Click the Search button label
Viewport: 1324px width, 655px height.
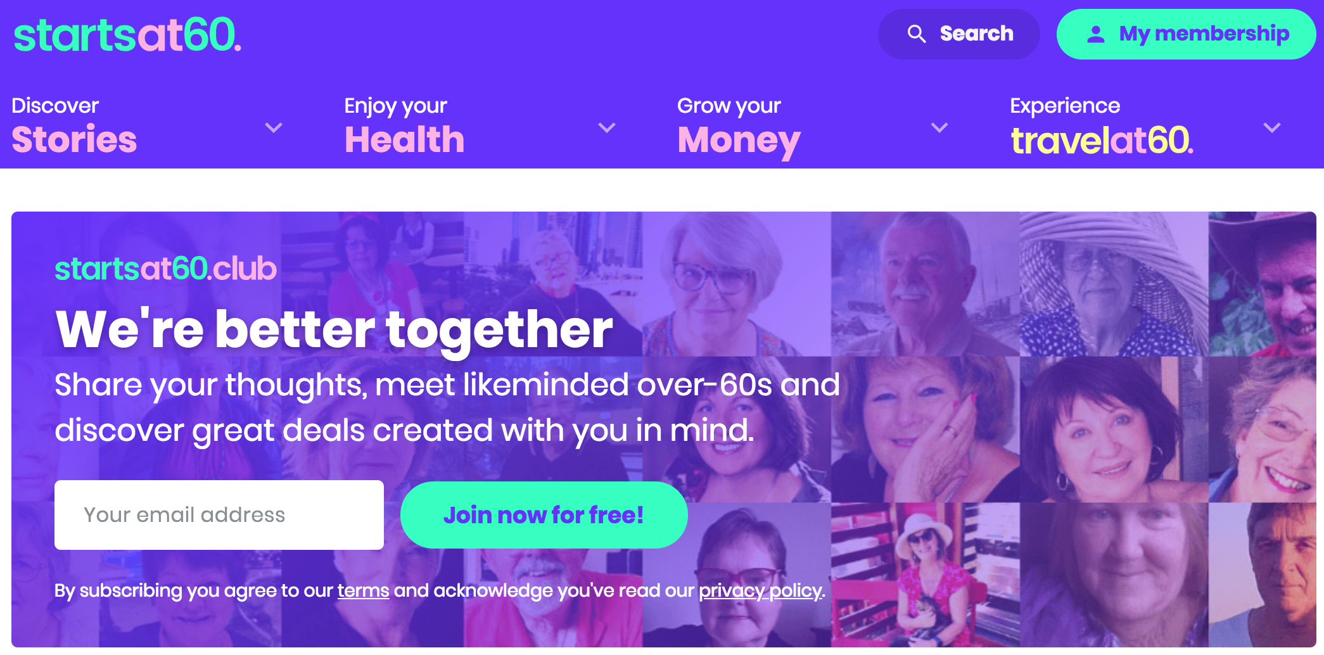point(976,34)
